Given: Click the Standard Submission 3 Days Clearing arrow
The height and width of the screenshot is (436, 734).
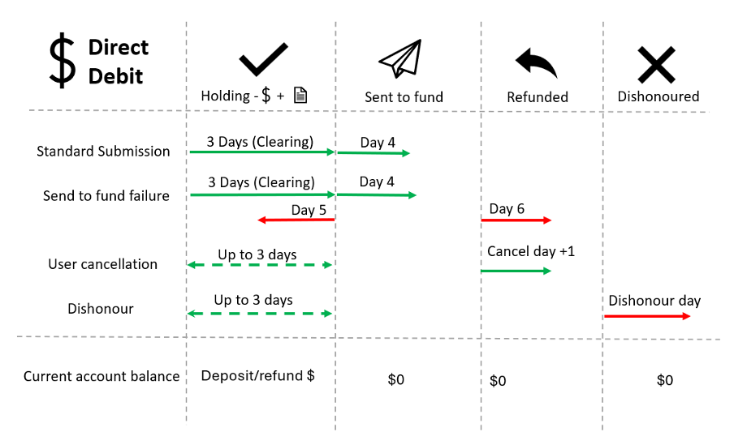Looking at the screenshot, I should pyautogui.click(x=262, y=152).
